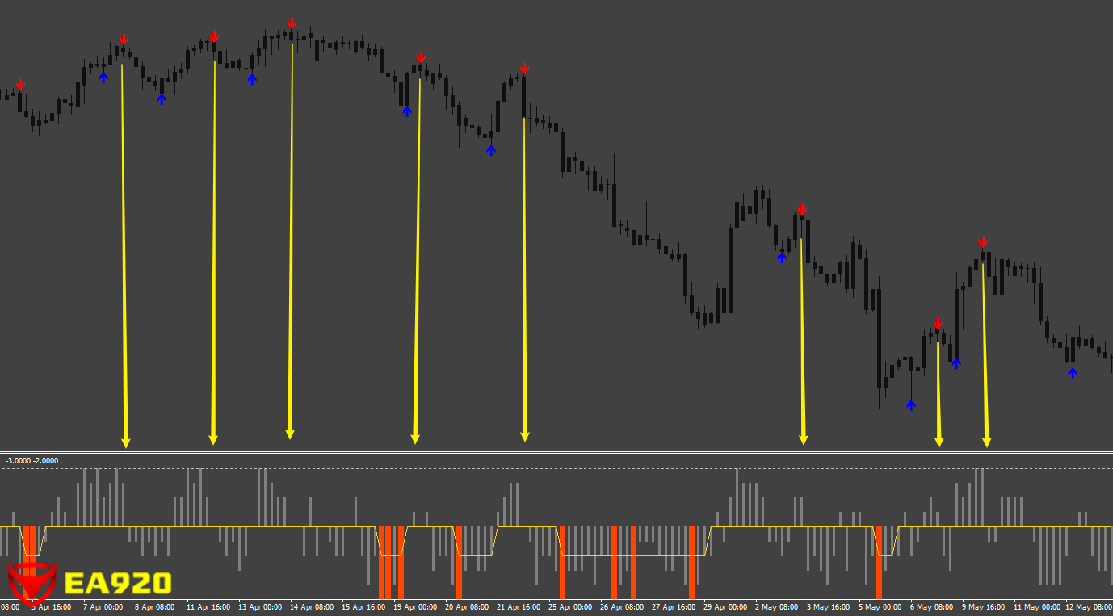Select the 2 May 08:00 axis label

(x=776, y=607)
